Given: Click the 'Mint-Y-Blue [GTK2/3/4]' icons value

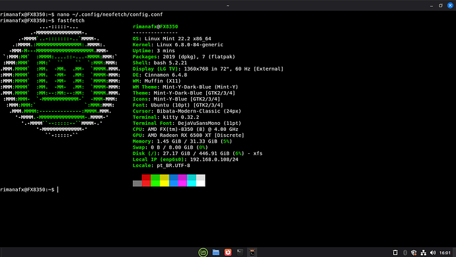Looking at the screenshot, I should point(187,99).
